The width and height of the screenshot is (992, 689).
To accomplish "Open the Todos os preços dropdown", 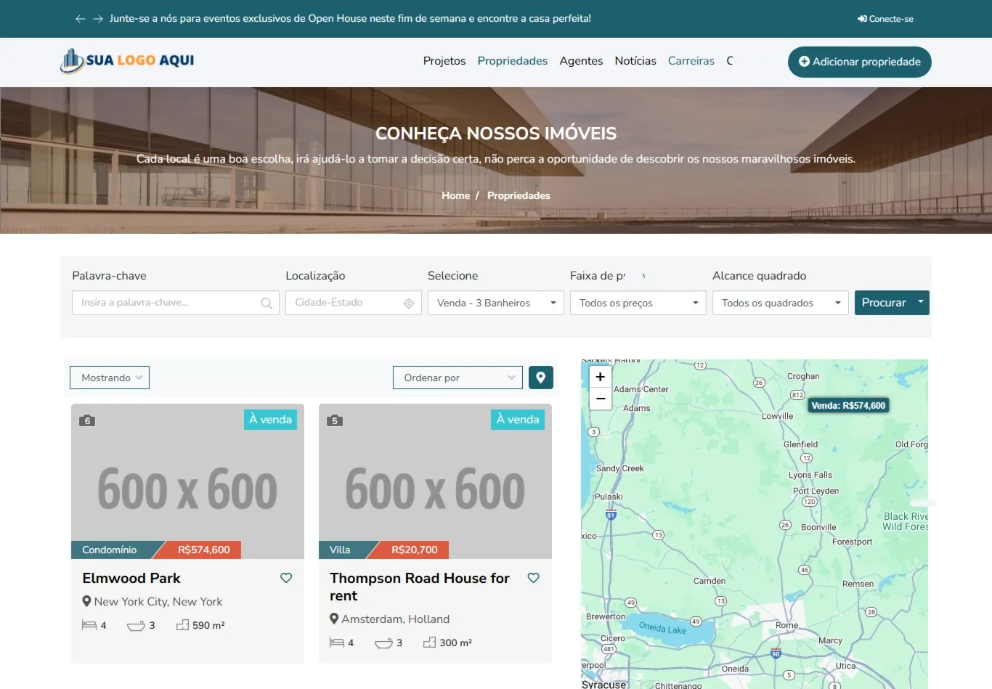I will click(x=638, y=303).
